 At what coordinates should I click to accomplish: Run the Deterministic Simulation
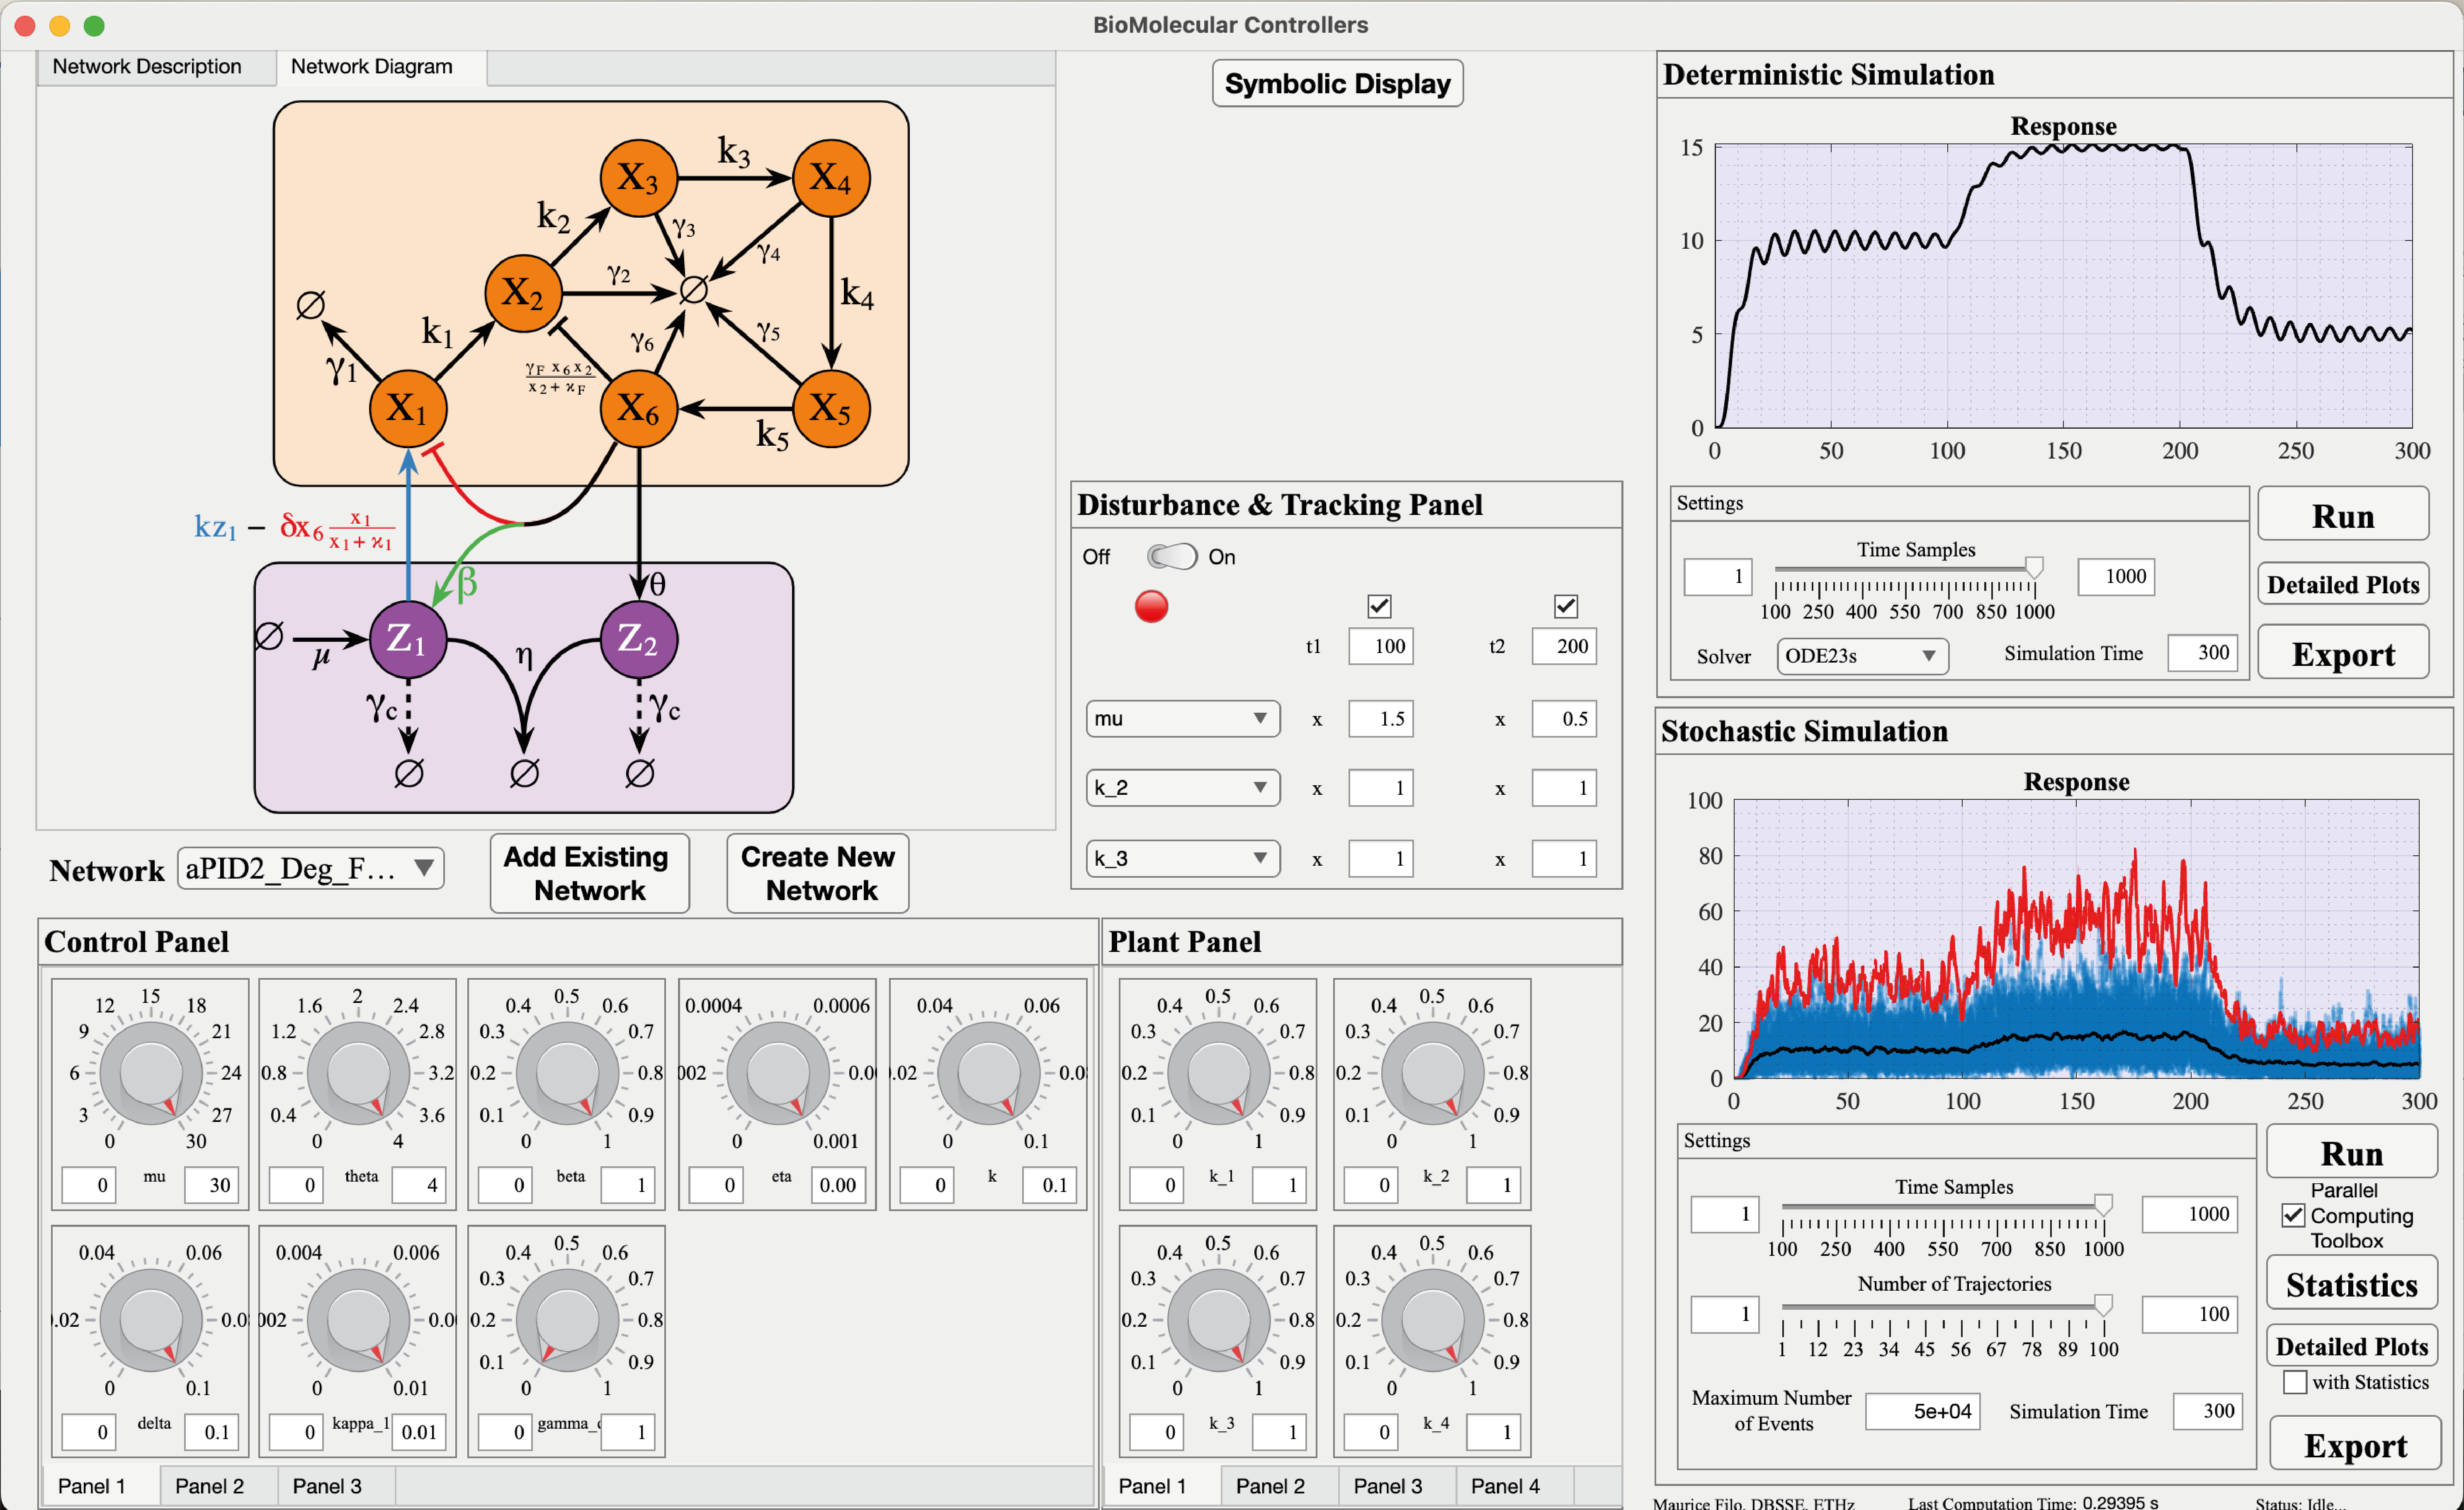click(x=2343, y=515)
